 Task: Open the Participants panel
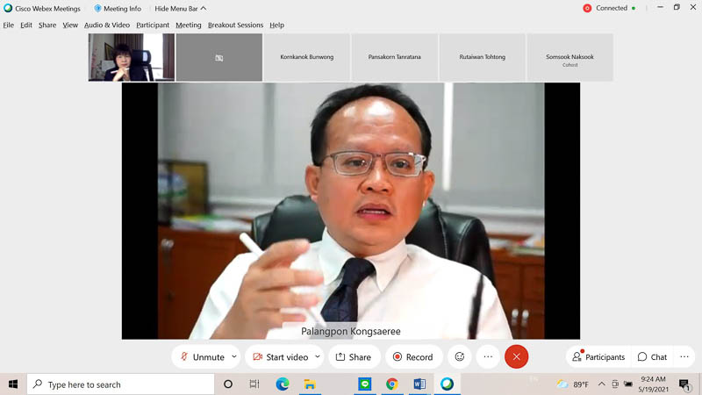tap(598, 357)
